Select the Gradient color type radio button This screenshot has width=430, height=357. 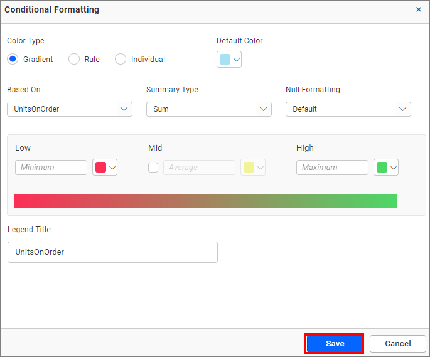click(x=13, y=60)
